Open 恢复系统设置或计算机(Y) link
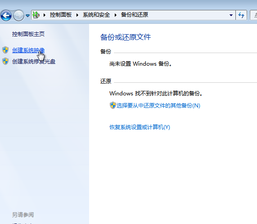 pos(140,127)
